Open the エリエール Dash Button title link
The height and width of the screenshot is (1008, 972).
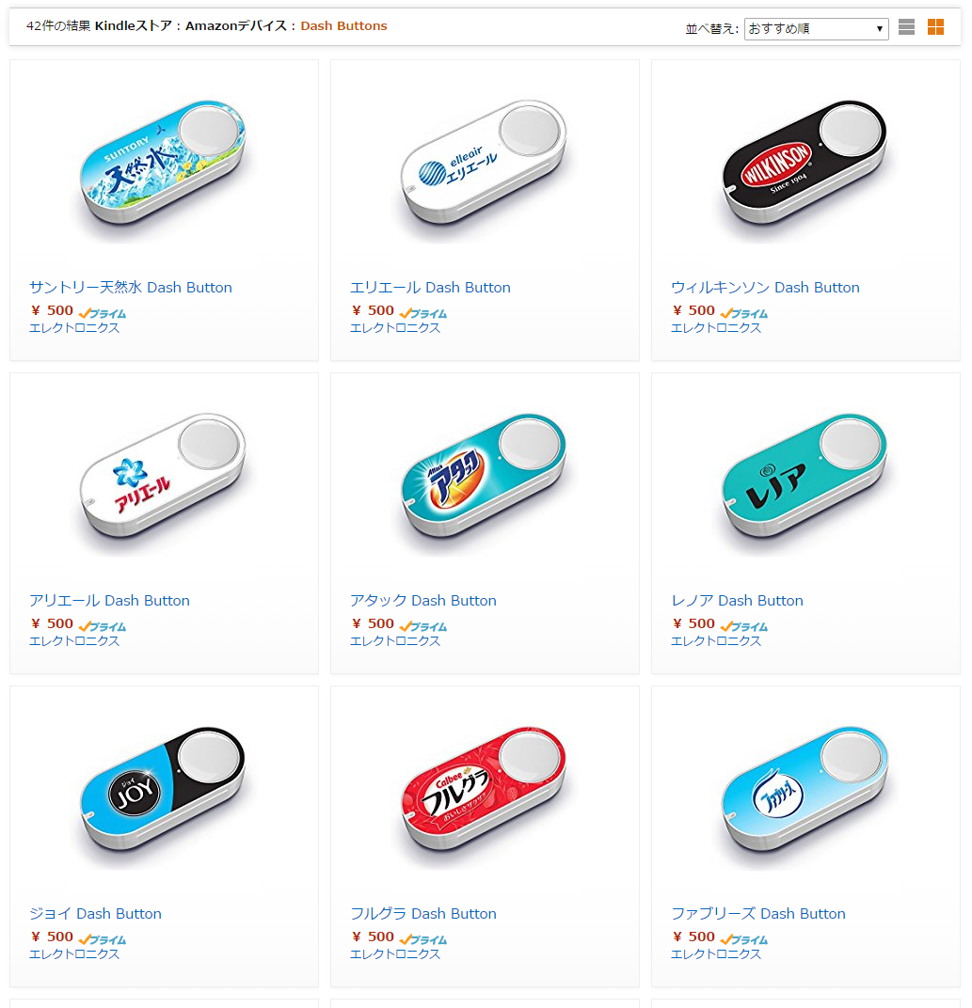coord(430,288)
